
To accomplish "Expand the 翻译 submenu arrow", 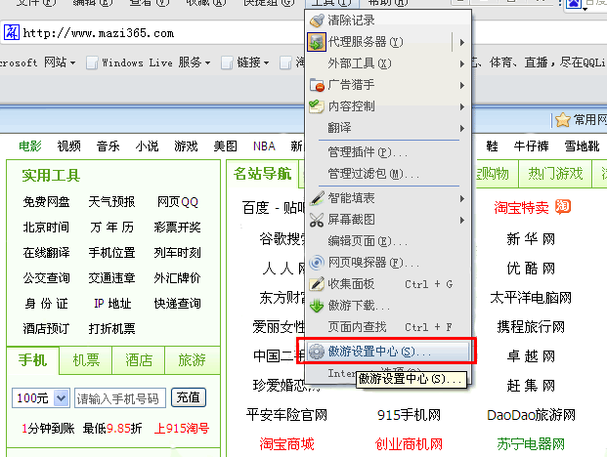I will (x=461, y=128).
